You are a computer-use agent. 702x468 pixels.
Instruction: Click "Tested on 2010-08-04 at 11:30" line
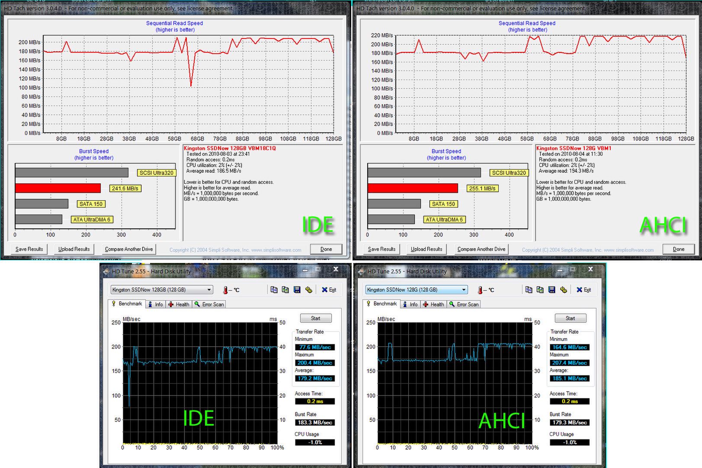click(x=571, y=154)
